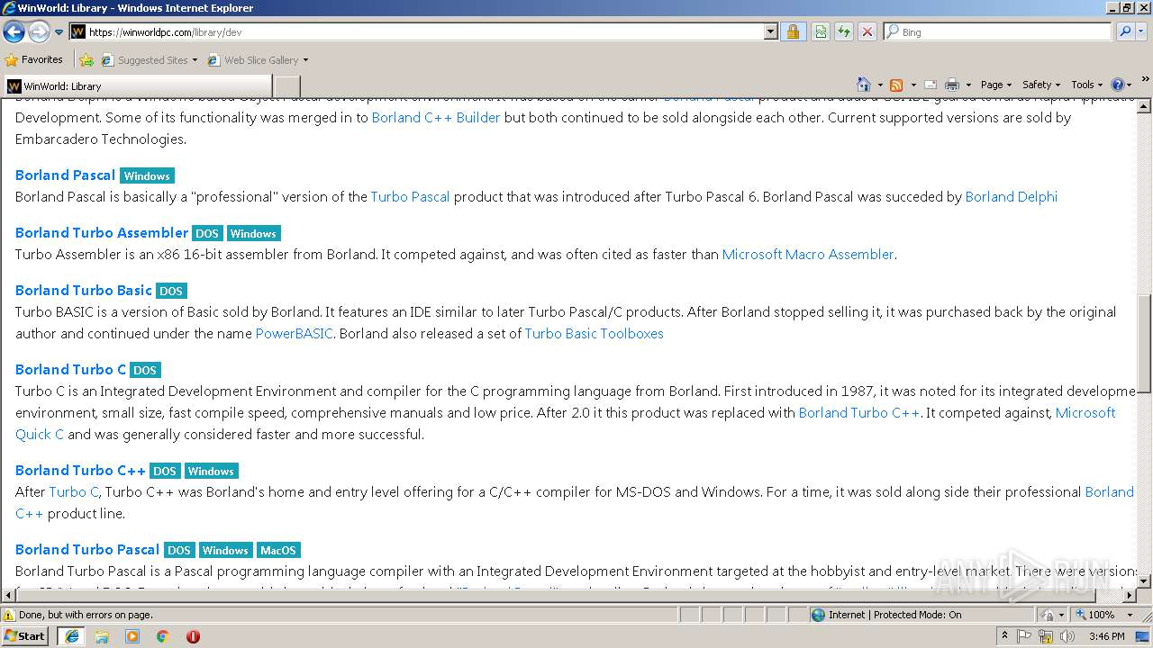Open the Borland Pascal heading link
The height and width of the screenshot is (648, 1153).
point(65,175)
